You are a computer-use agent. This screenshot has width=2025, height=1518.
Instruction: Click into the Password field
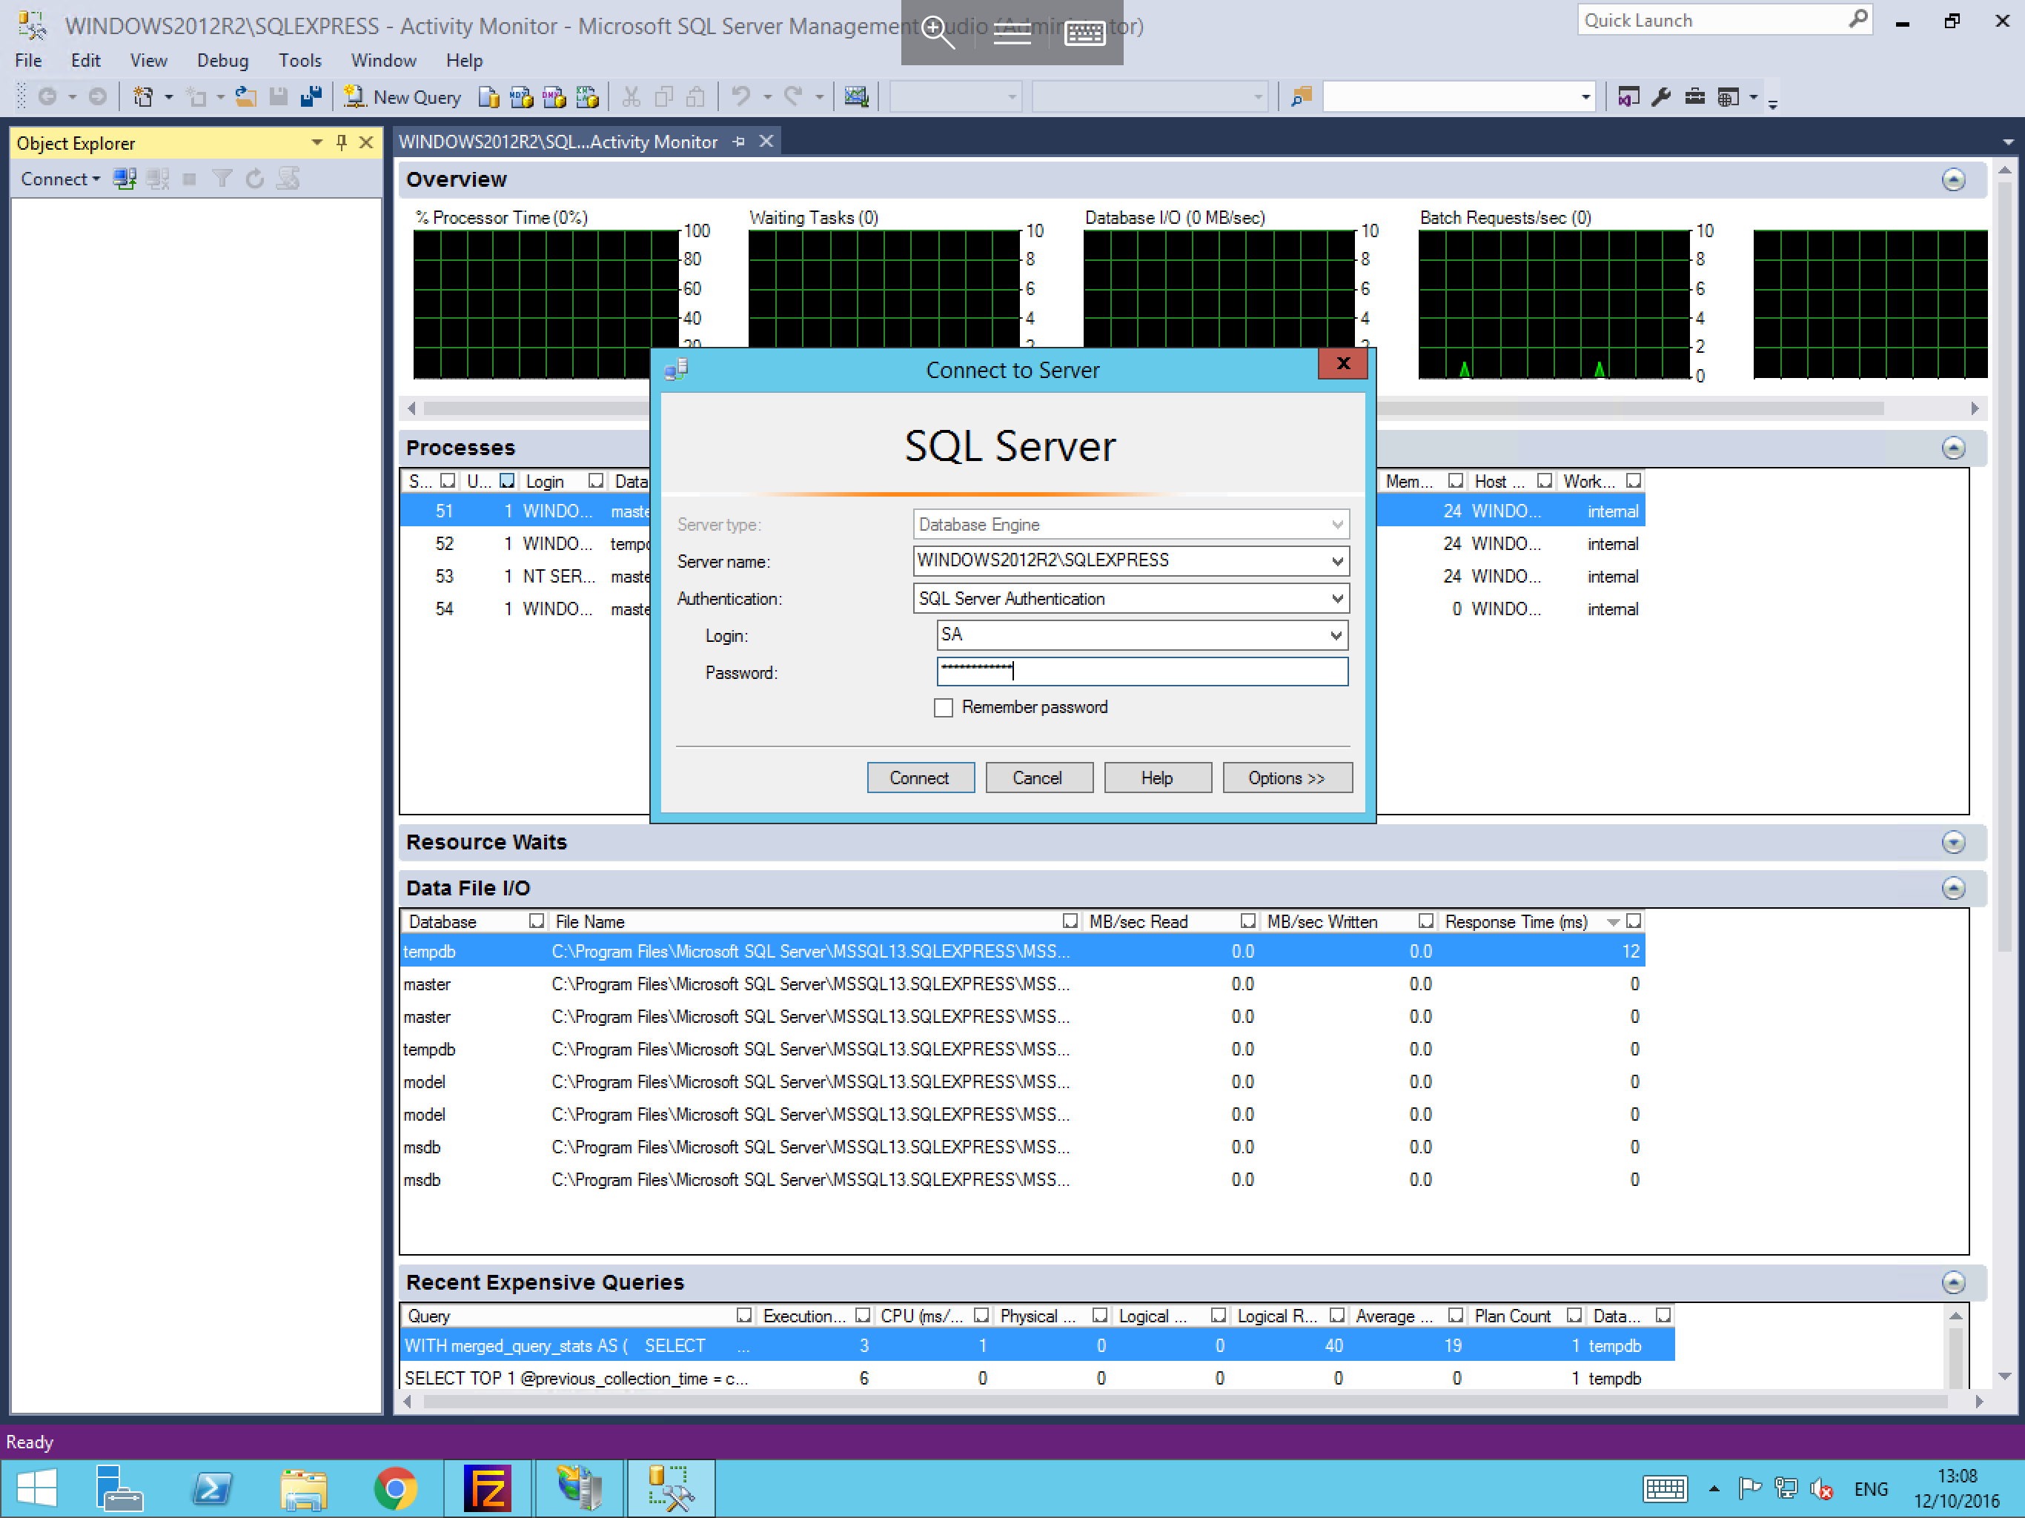pyautogui.click(x=1141, y=671)
